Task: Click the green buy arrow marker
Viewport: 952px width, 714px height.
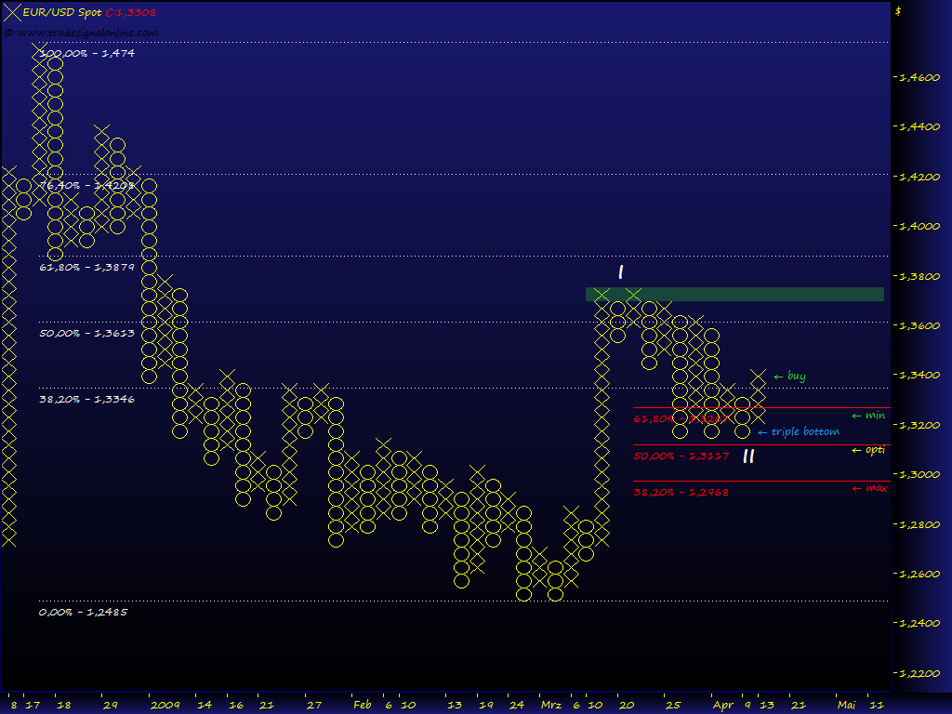Action: (788, 376)
